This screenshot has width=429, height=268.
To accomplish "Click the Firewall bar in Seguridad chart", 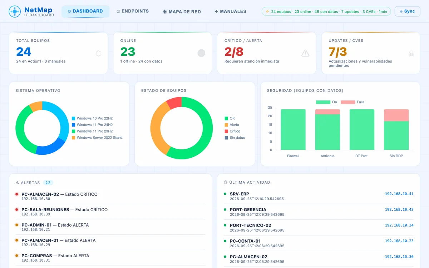I will pyautogui.click(x=293, y=129).
